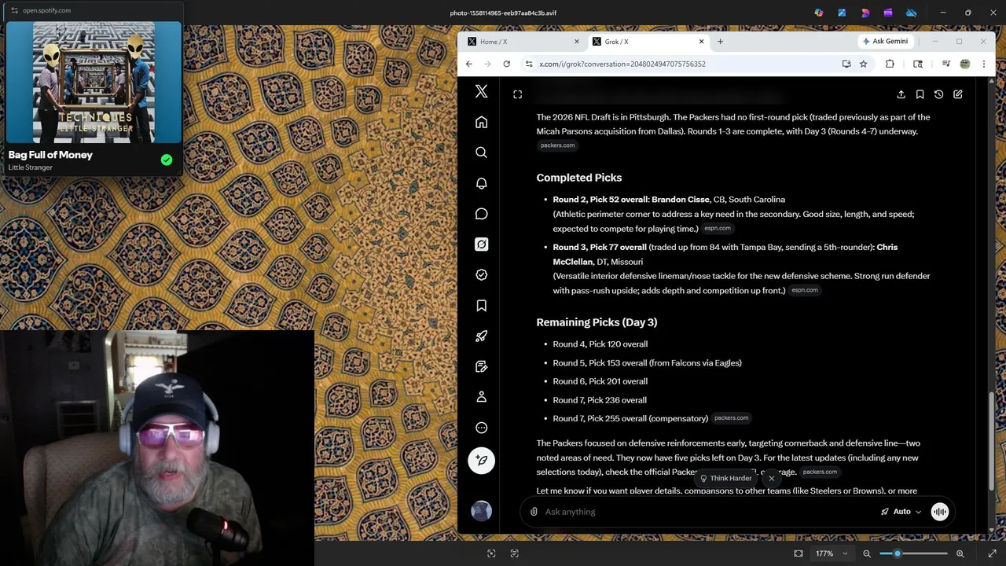
Task: Click the Chrome address bar URL
Action: pos(622,64)
